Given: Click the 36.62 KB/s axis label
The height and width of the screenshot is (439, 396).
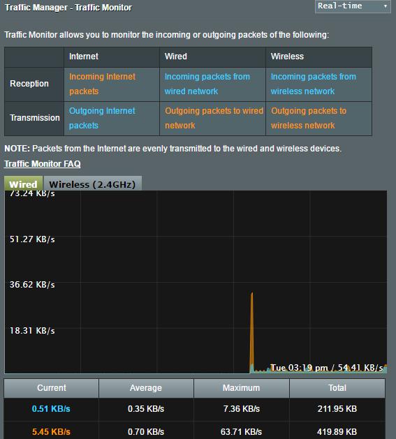Looking at the screenshot, I should point(32,285).
